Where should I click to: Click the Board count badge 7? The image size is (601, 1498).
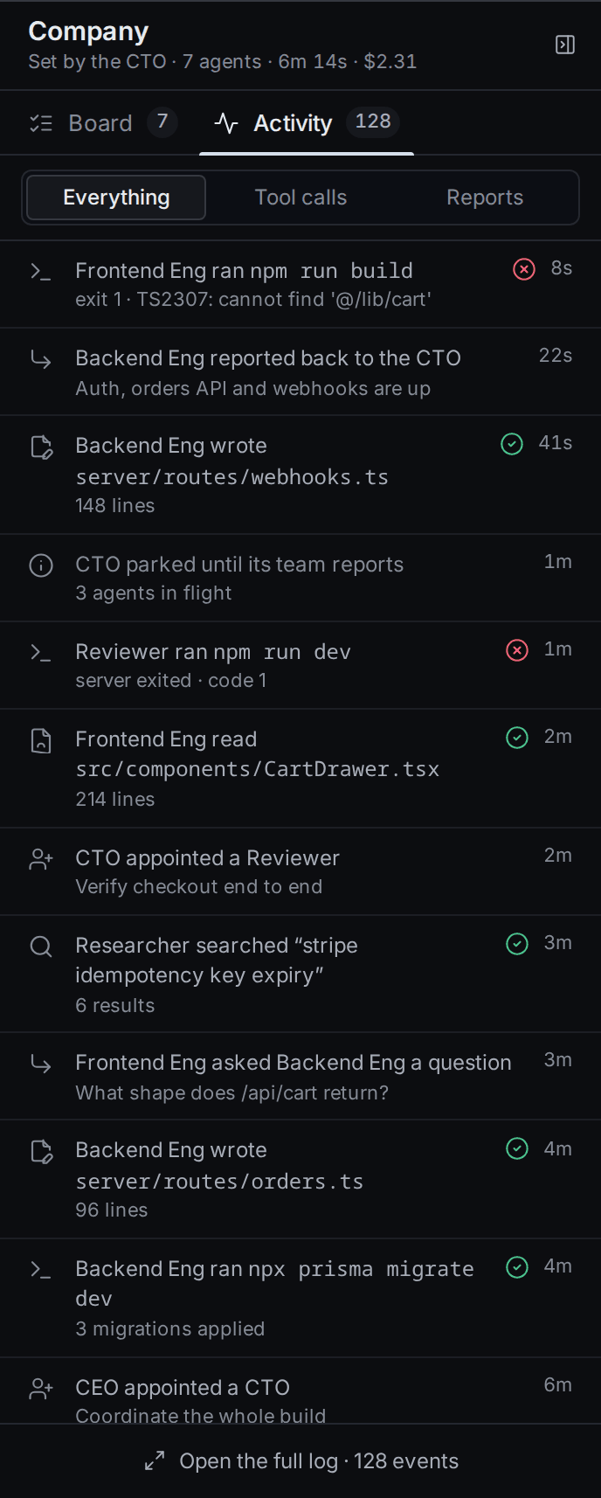click(x=162, y=121)
